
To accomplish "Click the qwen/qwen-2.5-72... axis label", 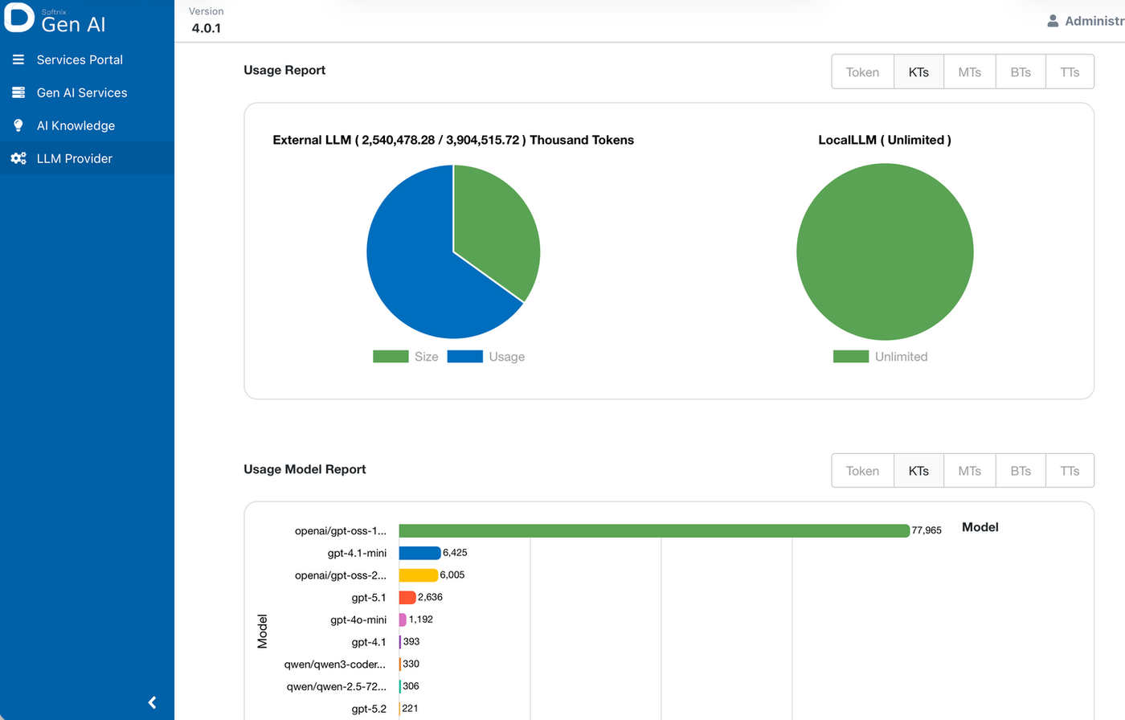I will [x=337, y=686].
